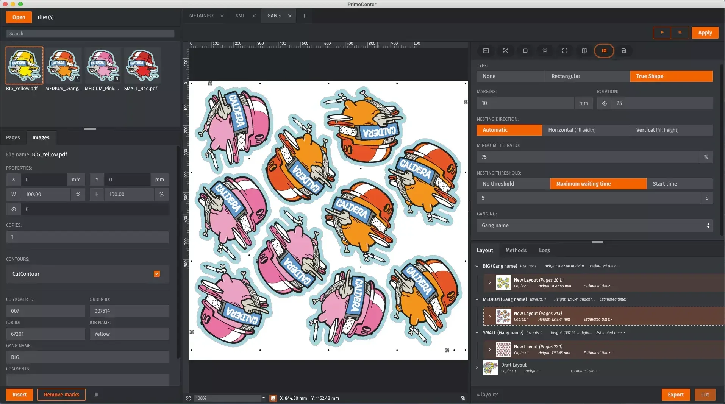725x404 pixels.
Task: Click the trash icon near Remove marks
Action: pyautogui.click(x=96, y=395)
